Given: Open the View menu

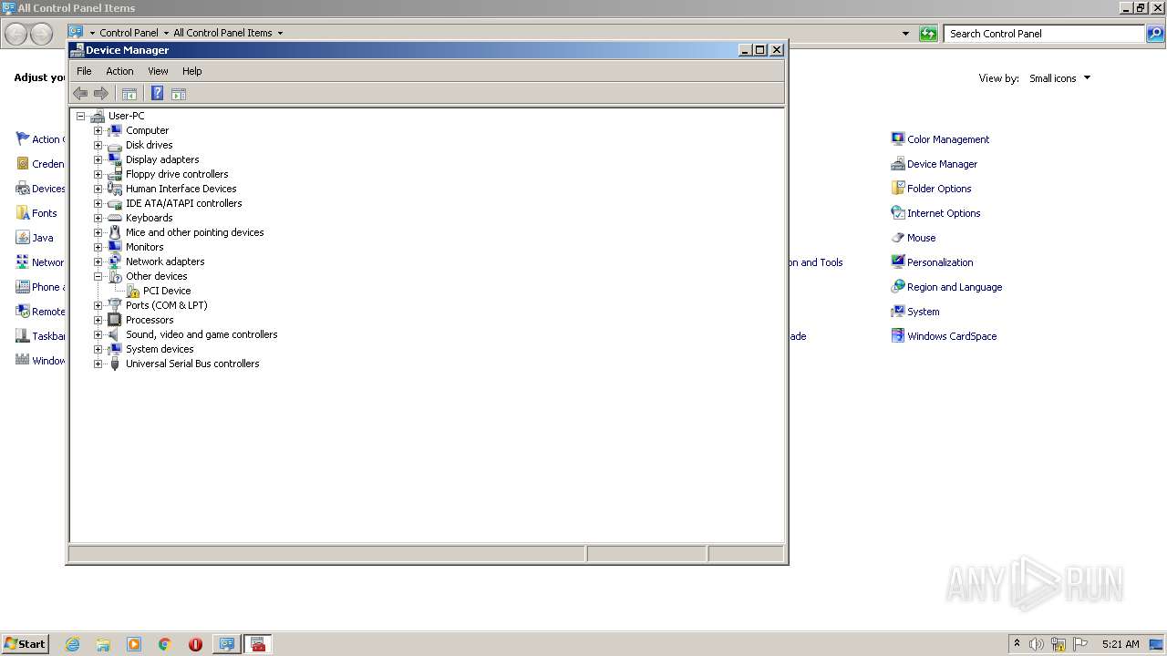Looking at the screenshot, I should pos(158,71).
